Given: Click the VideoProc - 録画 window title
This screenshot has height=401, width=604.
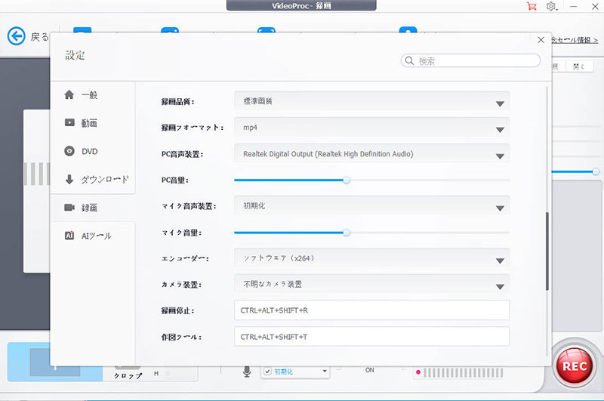Looking at the screenshot, I should coord(301,6).
